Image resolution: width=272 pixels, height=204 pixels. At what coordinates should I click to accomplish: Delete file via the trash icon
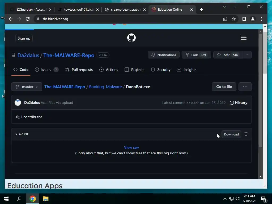pyautogui.click(x=246, y=134)
